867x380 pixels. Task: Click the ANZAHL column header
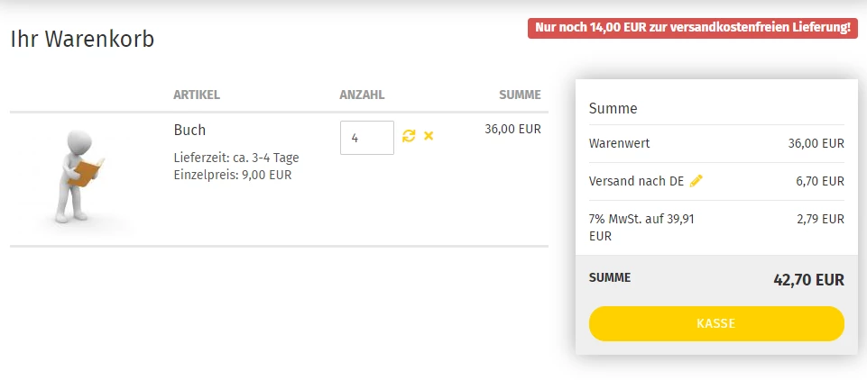click(362, 95)
